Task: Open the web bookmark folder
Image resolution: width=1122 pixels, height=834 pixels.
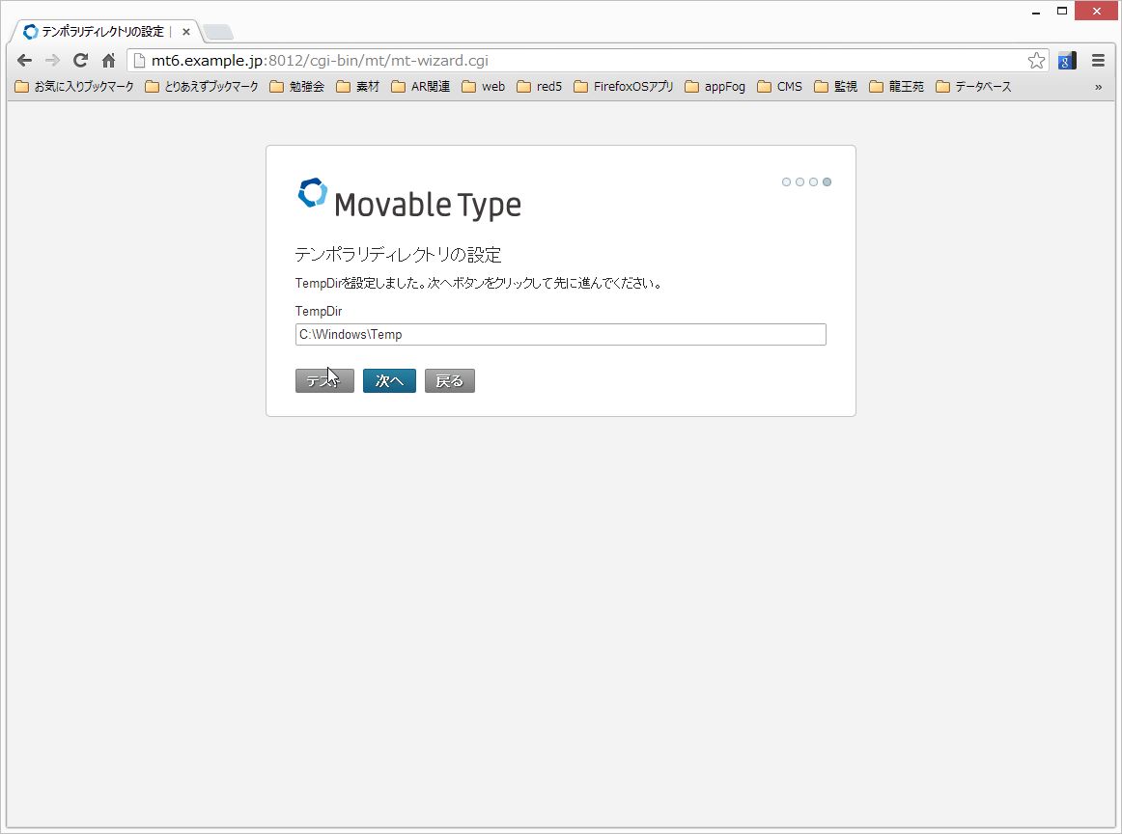Action: click(x=484, y=87)
